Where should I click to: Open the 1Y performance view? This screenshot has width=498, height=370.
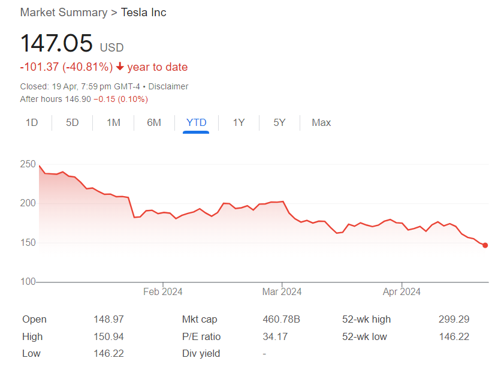click(238, 122)
